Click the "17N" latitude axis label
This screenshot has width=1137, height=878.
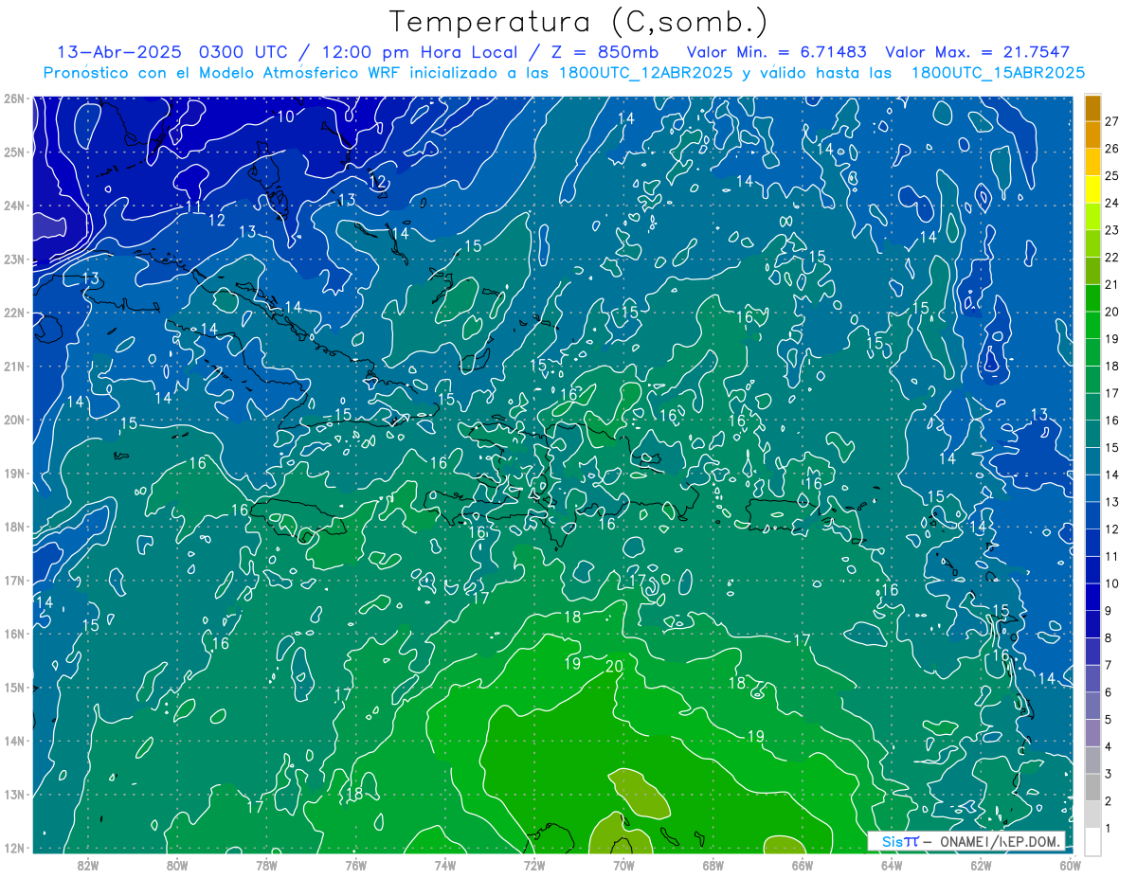[14, 580]
